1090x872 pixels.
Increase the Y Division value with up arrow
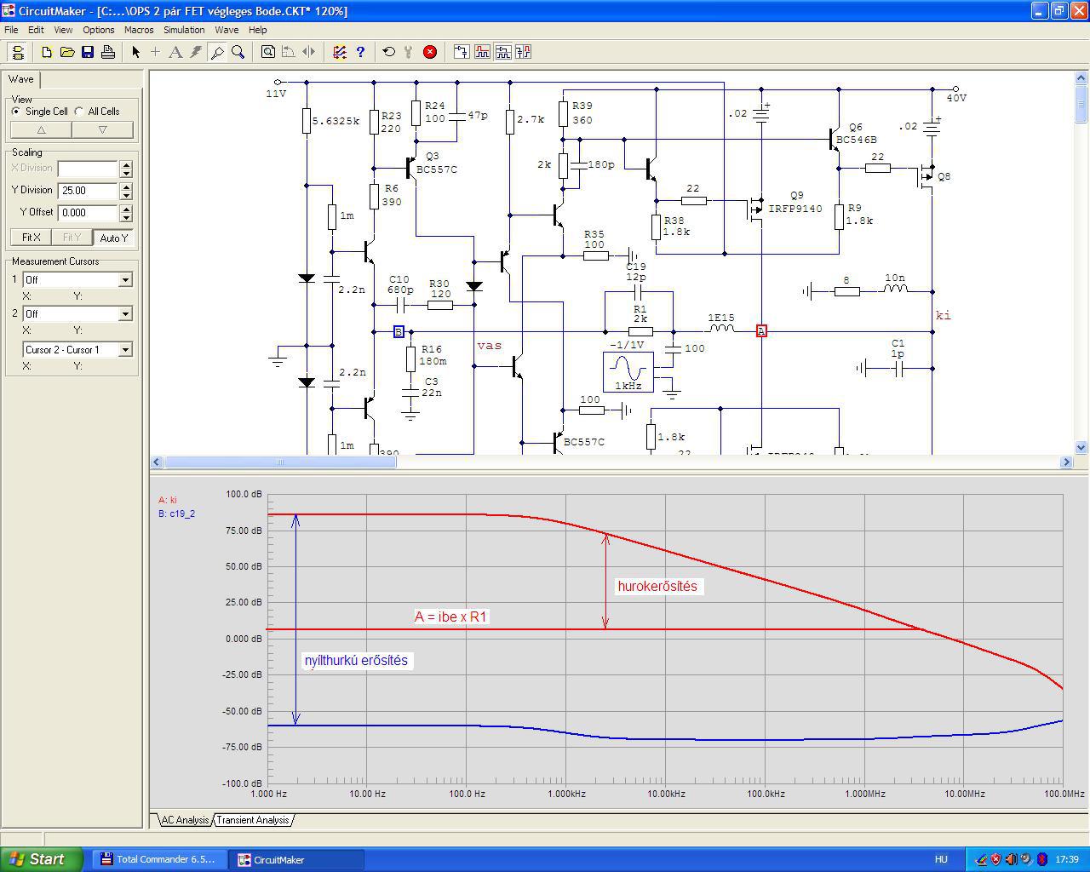coord(126,186)
